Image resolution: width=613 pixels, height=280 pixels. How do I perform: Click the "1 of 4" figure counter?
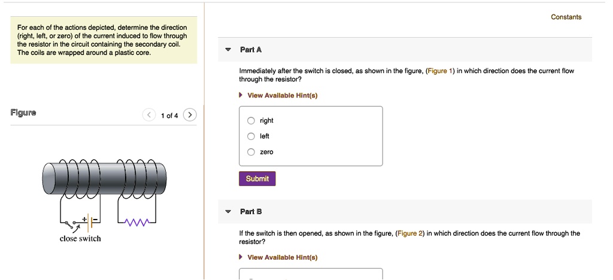click(169, 115)
